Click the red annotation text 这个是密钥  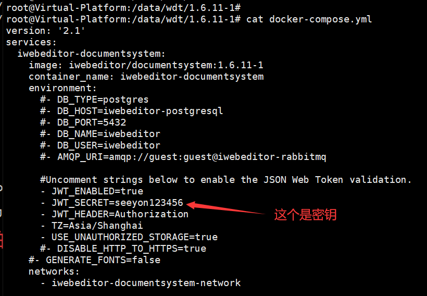coord(305,215)
